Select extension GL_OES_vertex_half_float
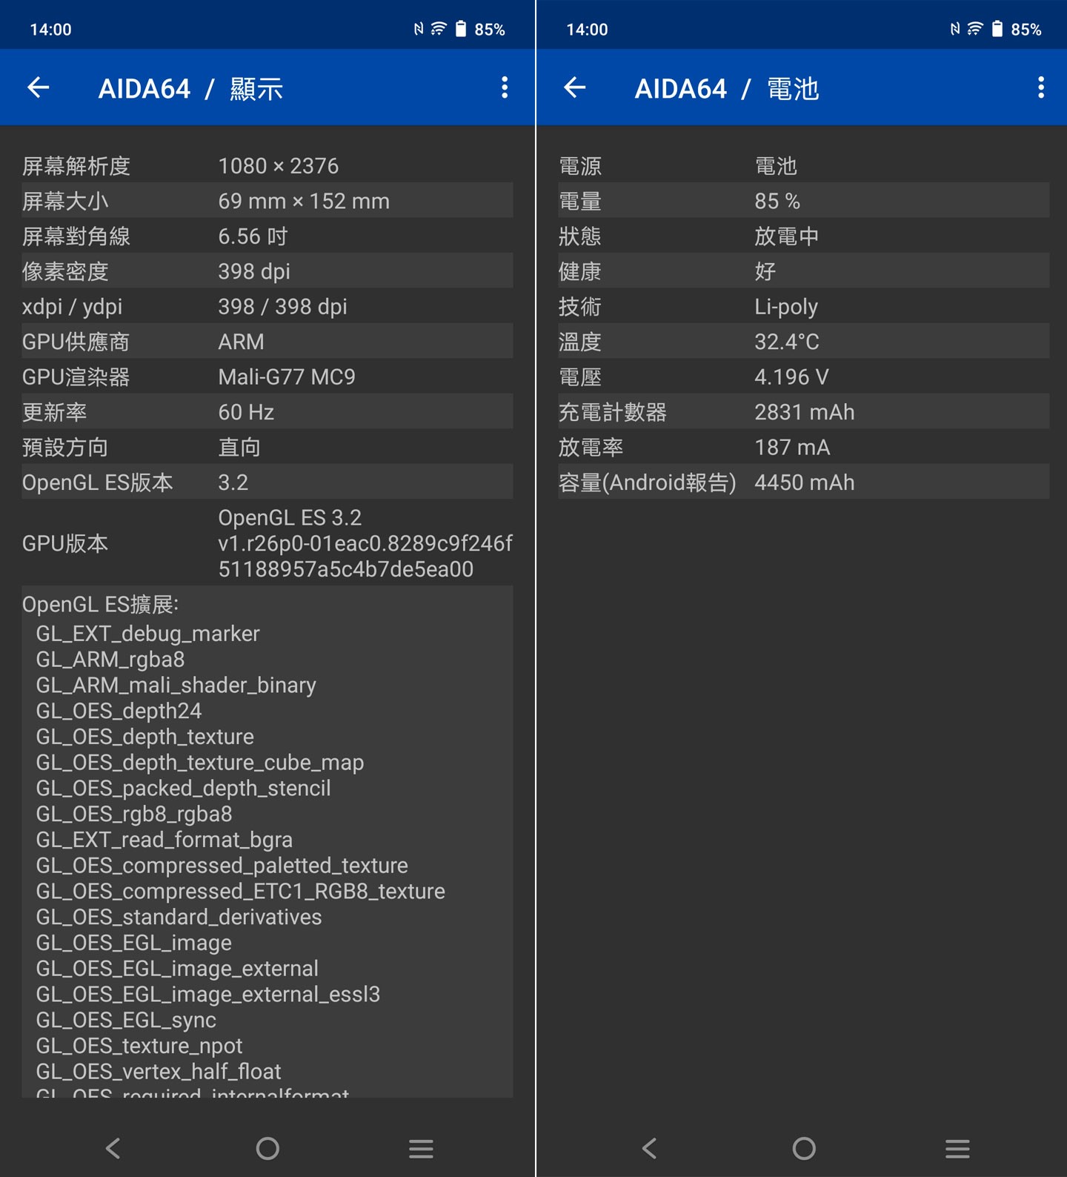The height and width of the screenshot is (1177, 1067). click(x=159, y=1071)
